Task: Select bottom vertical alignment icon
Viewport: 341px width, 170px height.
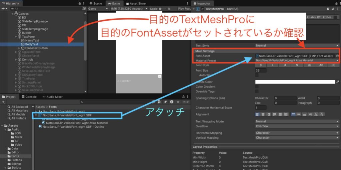Action: [x=304, y=114]
